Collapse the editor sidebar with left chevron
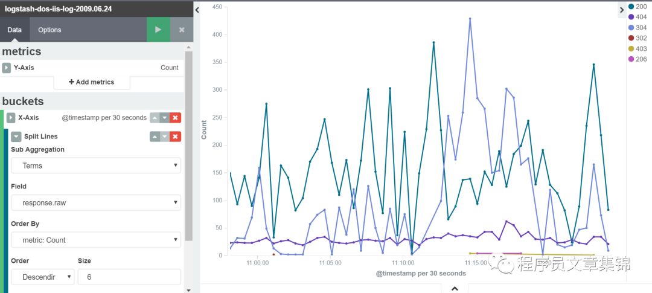652x293 pixels. coord(197,10)
